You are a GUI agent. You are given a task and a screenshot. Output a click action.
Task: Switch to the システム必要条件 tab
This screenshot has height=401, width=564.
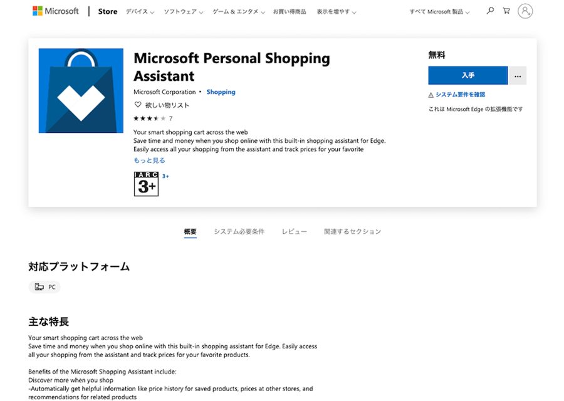click(239, 232)
